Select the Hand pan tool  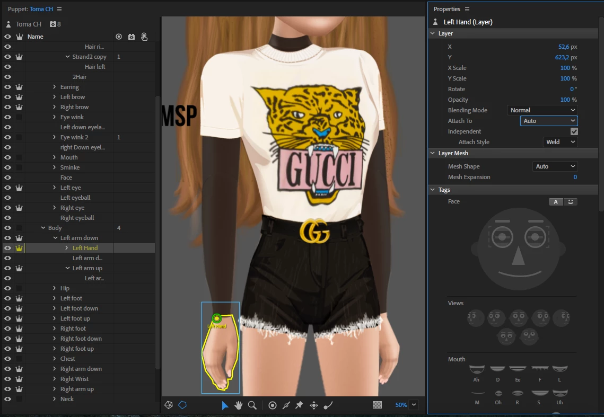[239, 405]
